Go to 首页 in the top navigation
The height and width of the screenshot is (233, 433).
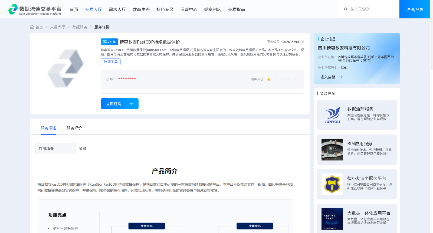tap(74, 9)
